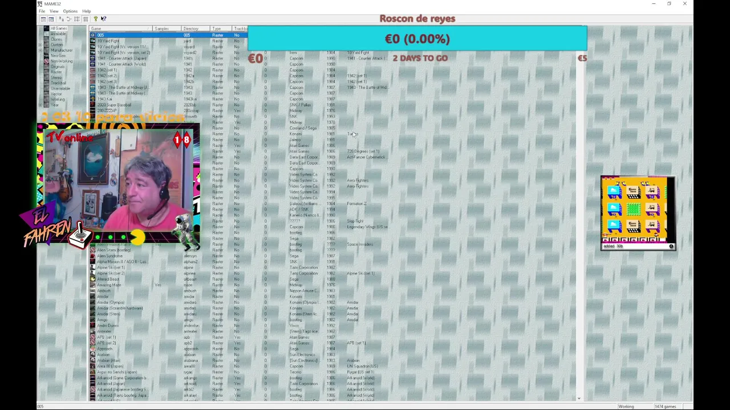Sort by the Game column header
This screenshot has width=730, height=410.
(121, 28)
